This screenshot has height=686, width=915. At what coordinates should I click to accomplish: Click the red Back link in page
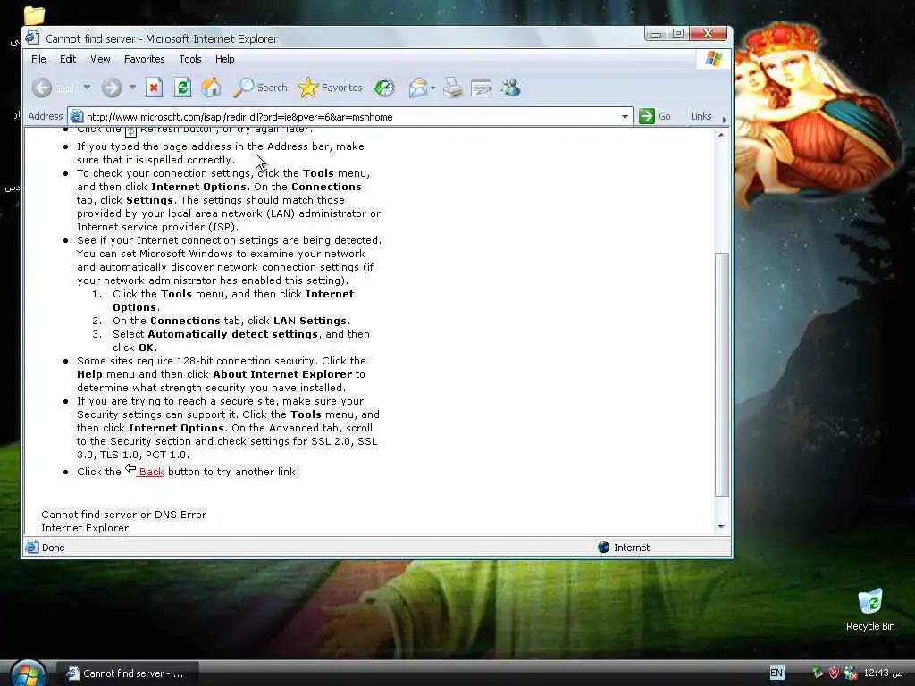pos(151,472)
